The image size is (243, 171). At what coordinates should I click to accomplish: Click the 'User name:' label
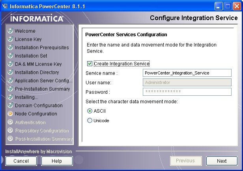[x=98, y=82]
